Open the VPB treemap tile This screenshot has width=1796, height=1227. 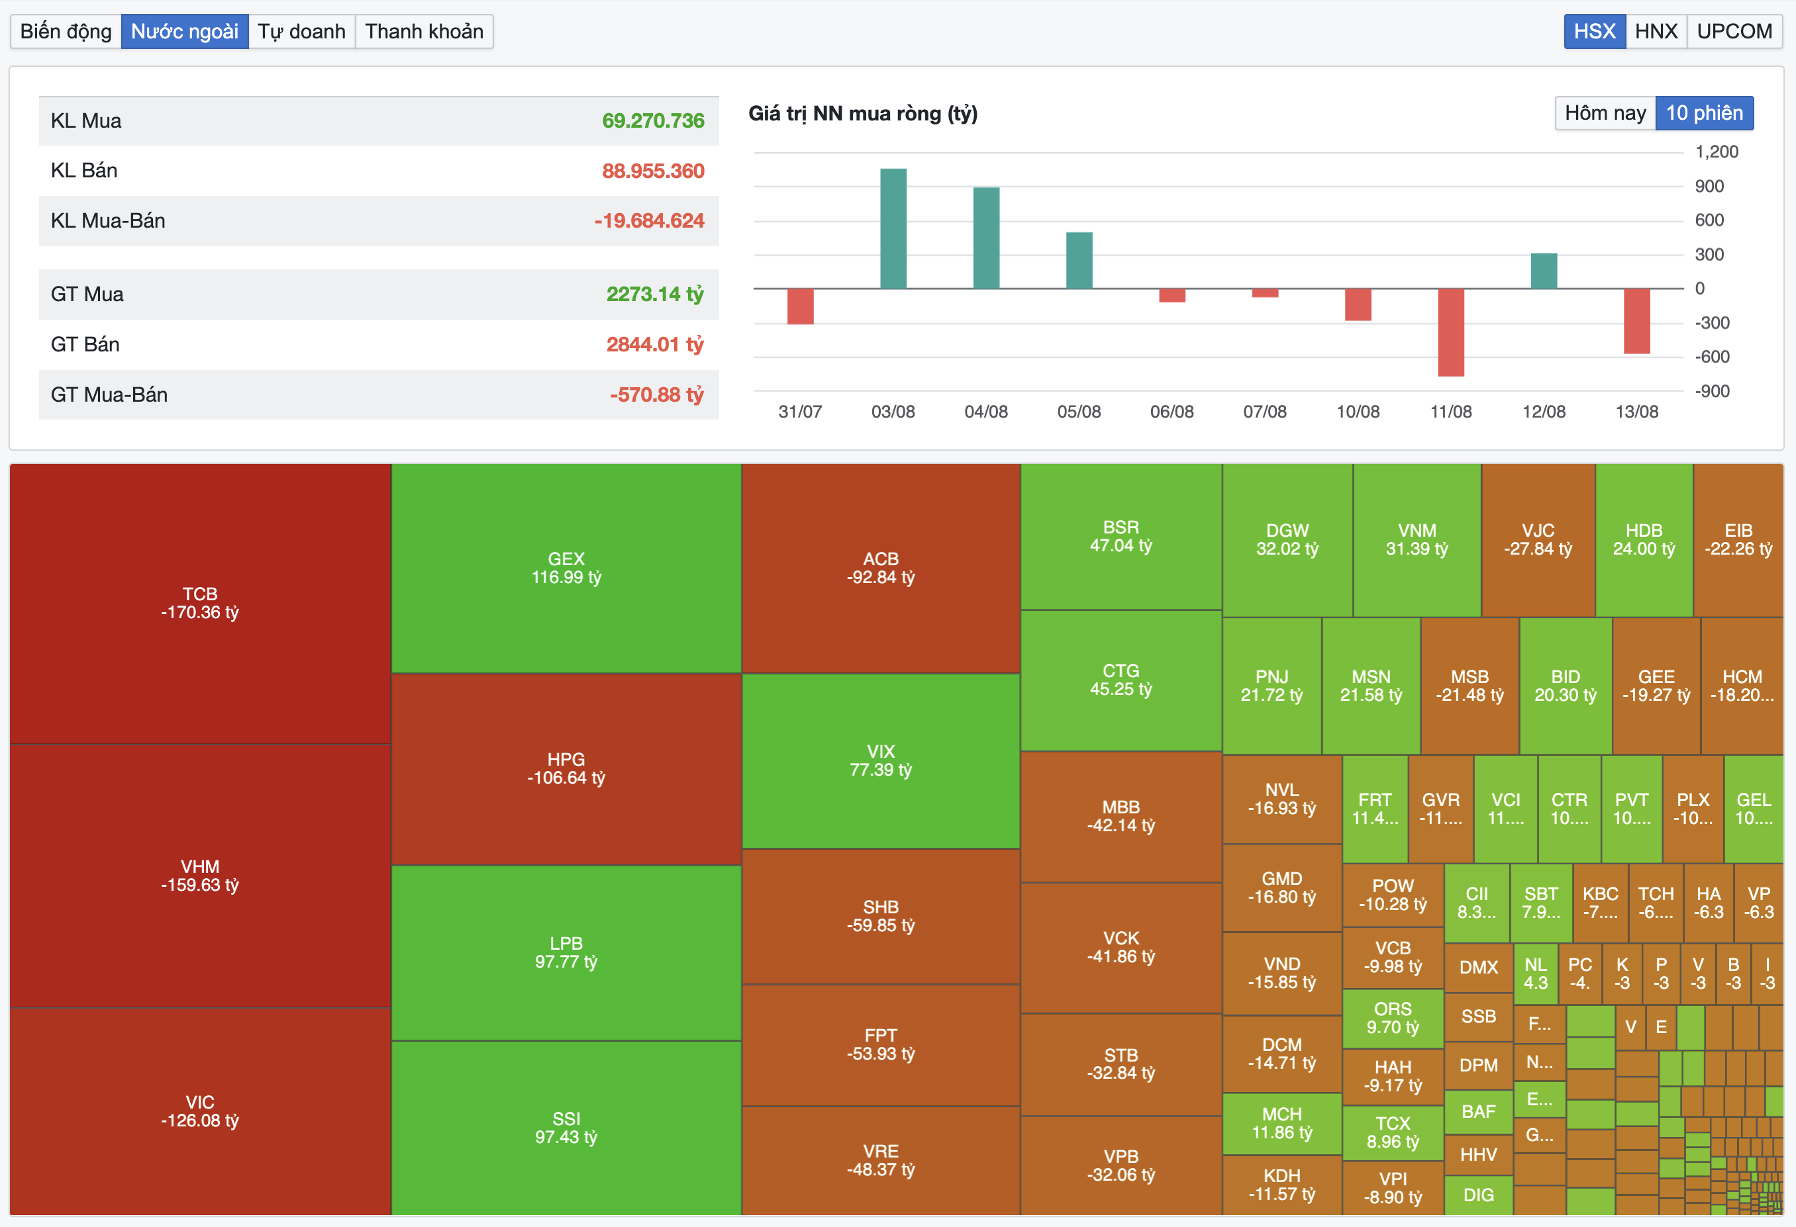click(1121, 1166)
